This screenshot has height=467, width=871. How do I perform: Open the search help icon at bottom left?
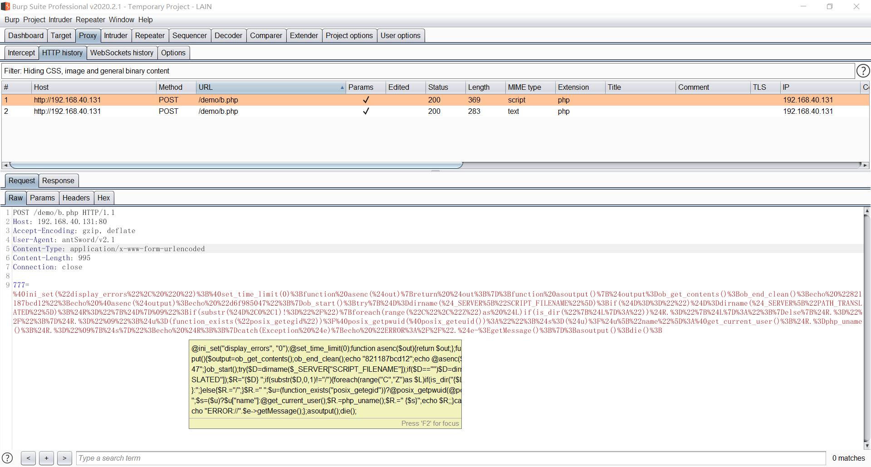pos(7,458)
